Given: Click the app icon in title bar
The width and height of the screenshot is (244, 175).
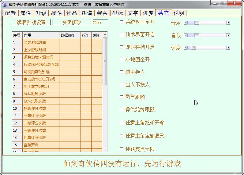Looking at the screenshot, I should (x=5, y=4).
